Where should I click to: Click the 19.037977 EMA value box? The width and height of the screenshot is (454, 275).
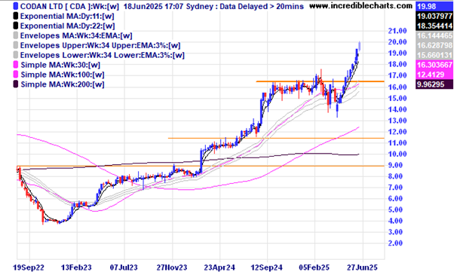pyautogui.click(x=434, y=16)
